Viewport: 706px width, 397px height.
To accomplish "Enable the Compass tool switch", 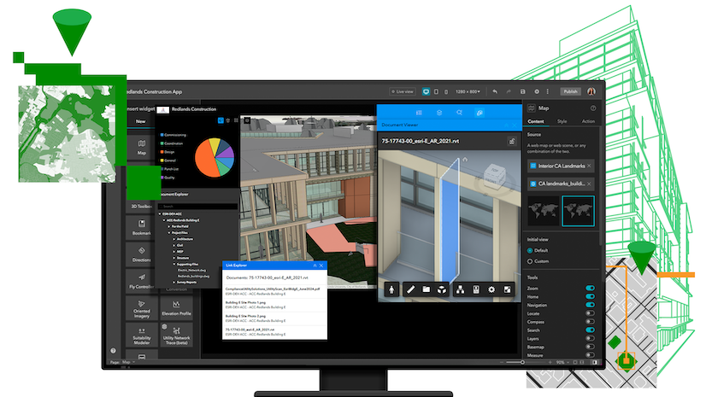I will click(590, 322).
